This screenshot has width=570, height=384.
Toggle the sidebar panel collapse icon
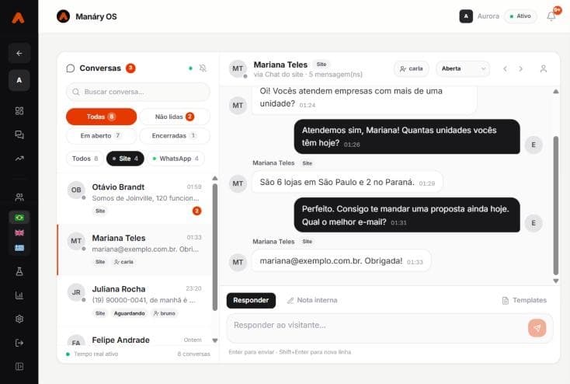tap(19, 367)
